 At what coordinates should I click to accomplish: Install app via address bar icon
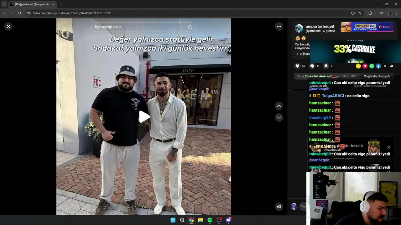click(353, 13)
